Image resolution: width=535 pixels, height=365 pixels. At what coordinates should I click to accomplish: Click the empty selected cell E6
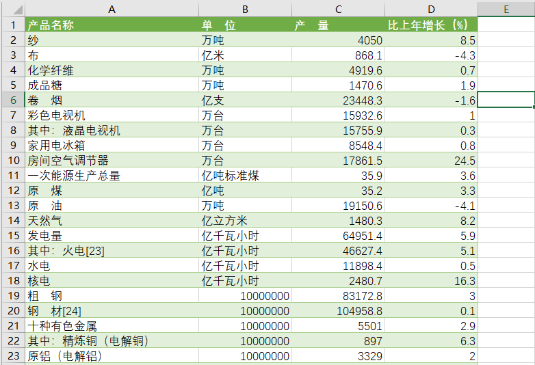coord(506,100)
